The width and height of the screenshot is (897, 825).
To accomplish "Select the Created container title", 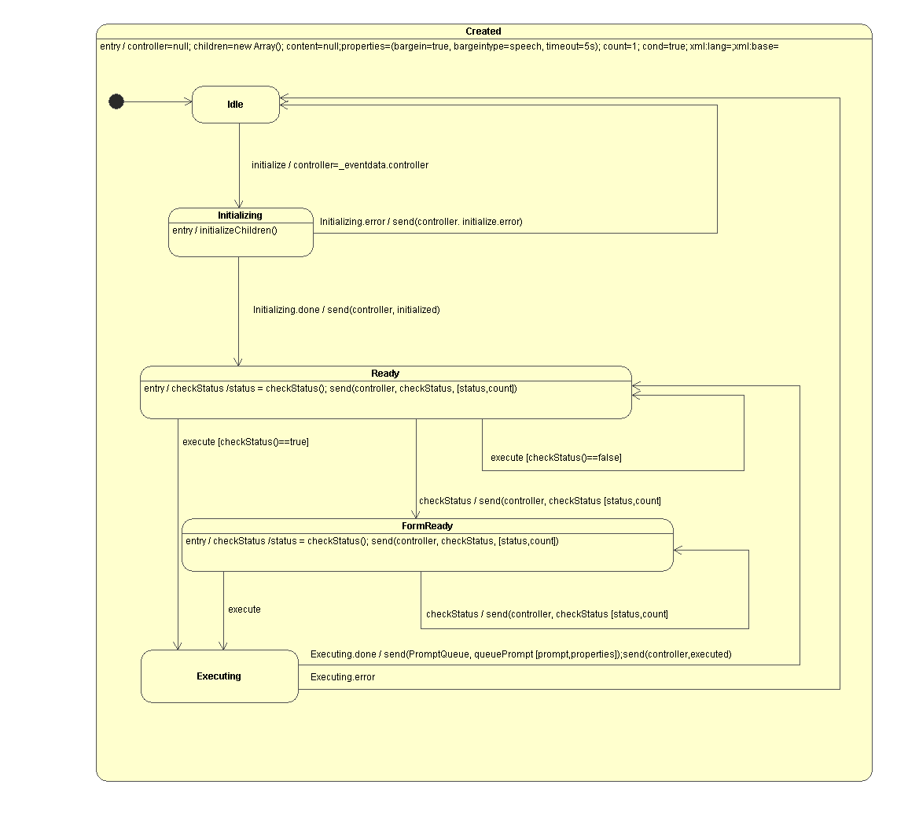I will point(483,31).
